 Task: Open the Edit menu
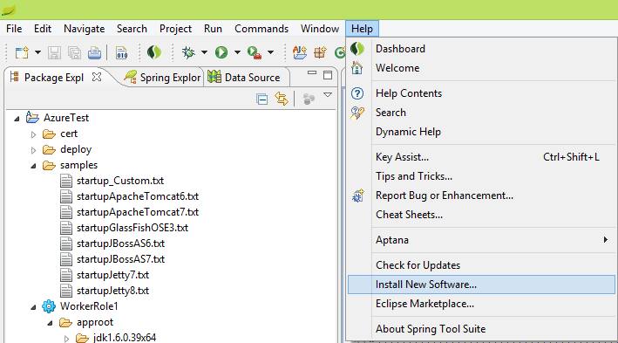[x=43, y=29]
